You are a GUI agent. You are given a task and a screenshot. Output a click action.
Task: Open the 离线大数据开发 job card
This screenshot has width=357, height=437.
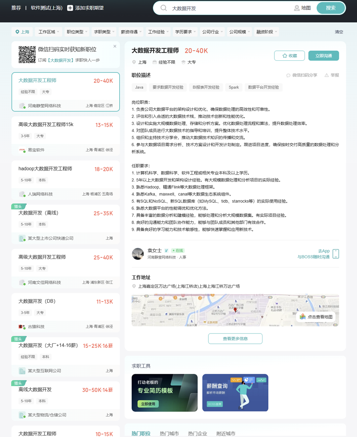[x=66, y=401]
